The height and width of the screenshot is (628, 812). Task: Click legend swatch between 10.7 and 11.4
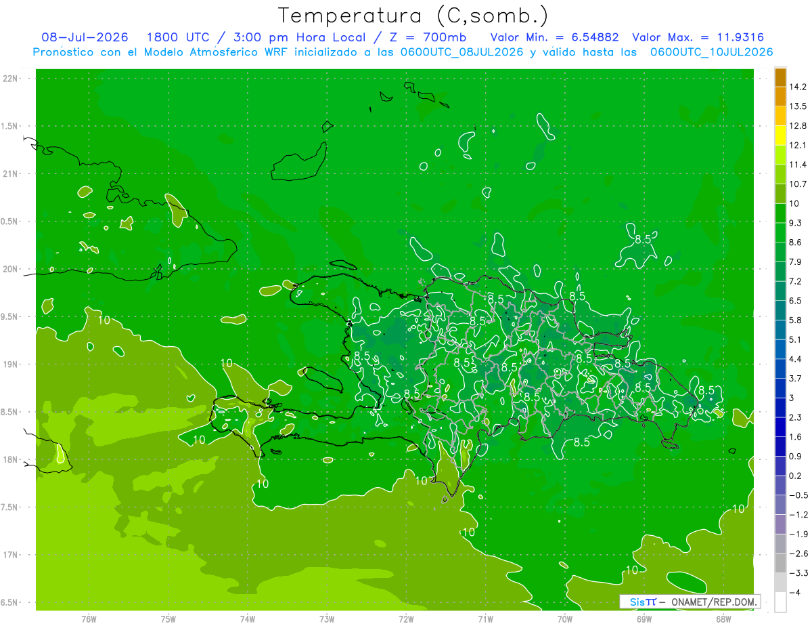[x=780, y=174]
